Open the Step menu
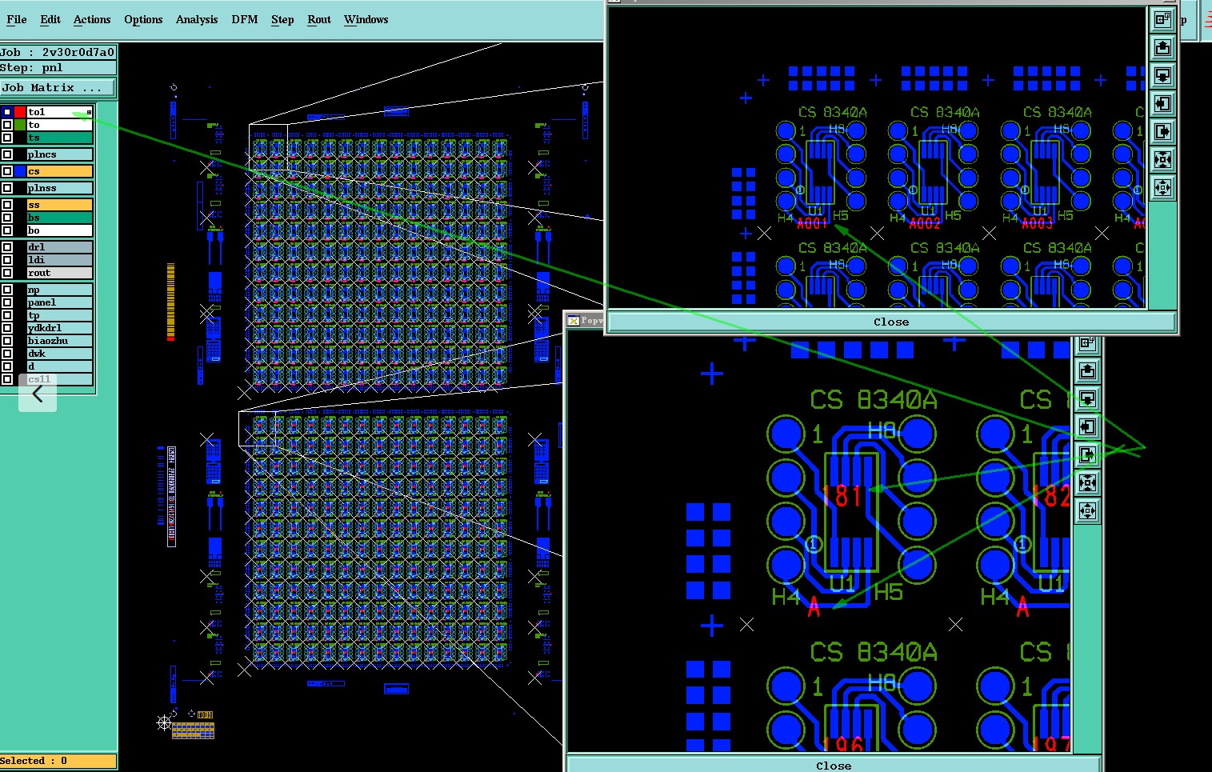Viewport: 1212px width, 772px height. [282, 19]
